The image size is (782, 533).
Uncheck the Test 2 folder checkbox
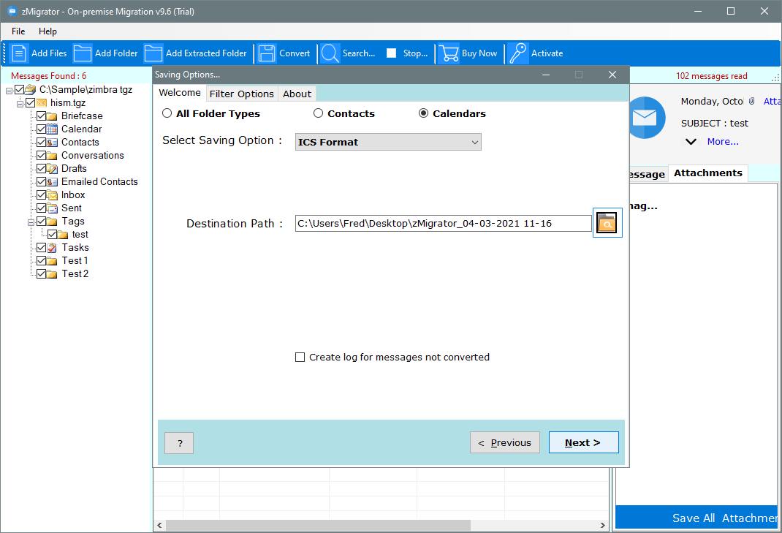click(42, 273)
